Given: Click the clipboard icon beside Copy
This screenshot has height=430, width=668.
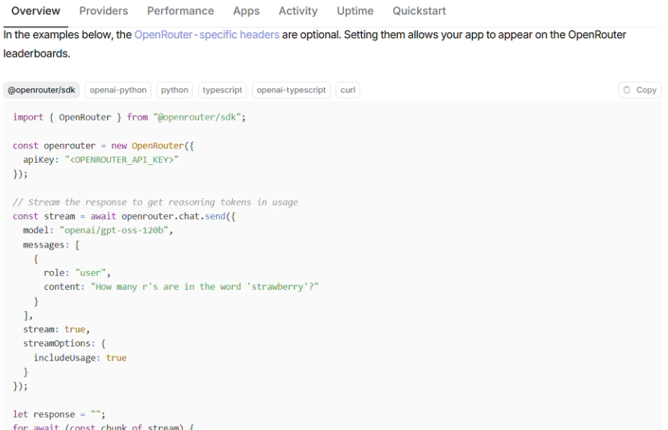Looking at the screenshot, I should click(x=627, y=90).
